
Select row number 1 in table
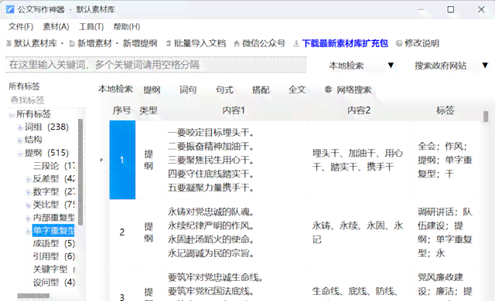coord(122,160)
